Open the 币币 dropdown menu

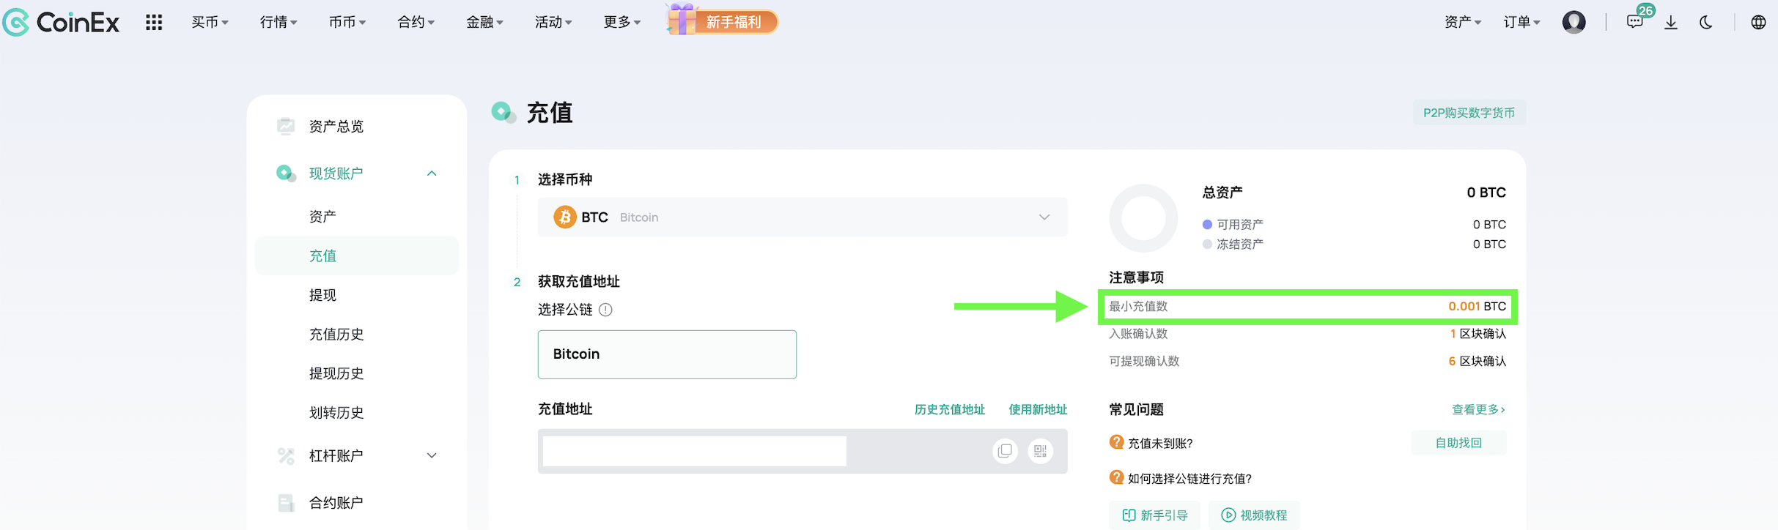coord(347,22)
